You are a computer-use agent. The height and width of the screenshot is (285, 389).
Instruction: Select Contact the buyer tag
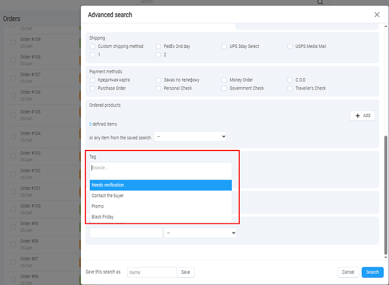point(161,196)
